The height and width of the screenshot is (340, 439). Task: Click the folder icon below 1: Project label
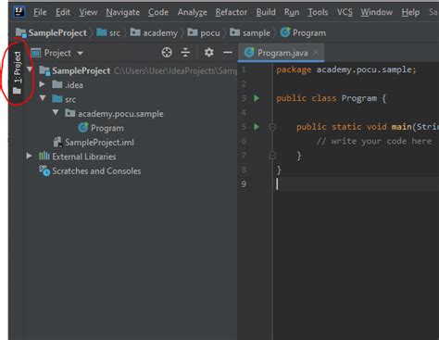[17, 91]
